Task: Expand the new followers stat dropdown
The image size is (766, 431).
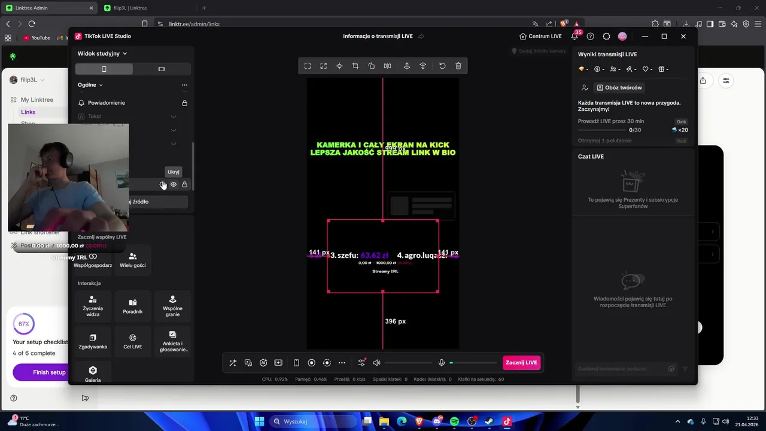Action: pyautogui.click(x=631, y=69)
